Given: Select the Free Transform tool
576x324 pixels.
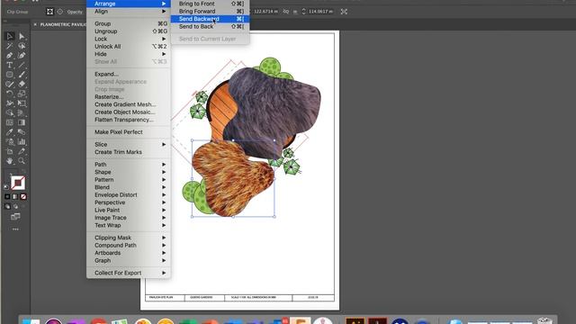Looking at the screenshot, I should [x=22, y=103].
